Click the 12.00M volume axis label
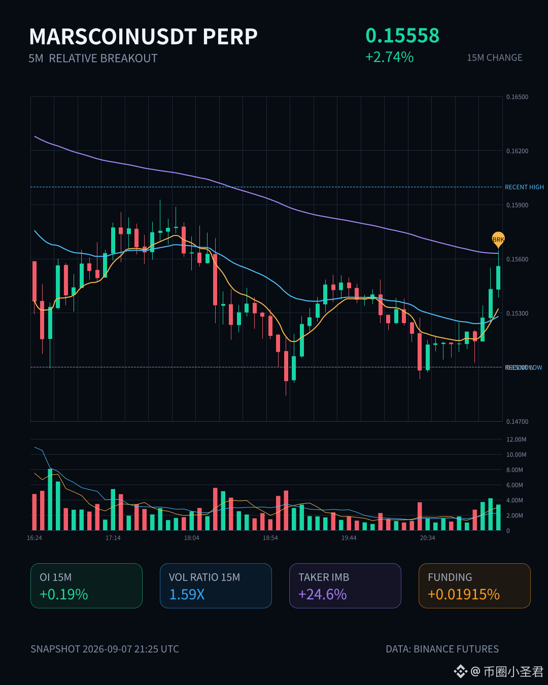This screenshot has height=685, width=548. pyautogui.click(x=517, y=439)
